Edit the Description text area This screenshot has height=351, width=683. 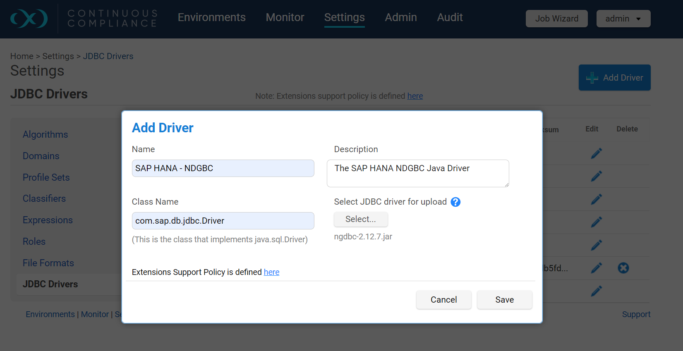tap(417, 173)
